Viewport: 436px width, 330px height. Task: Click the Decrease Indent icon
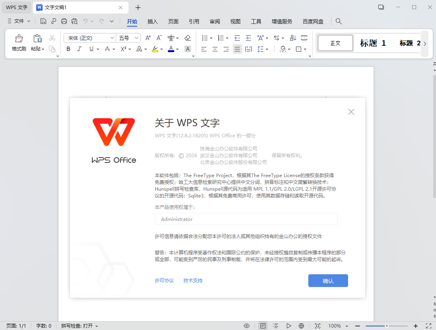pos(237,38)
